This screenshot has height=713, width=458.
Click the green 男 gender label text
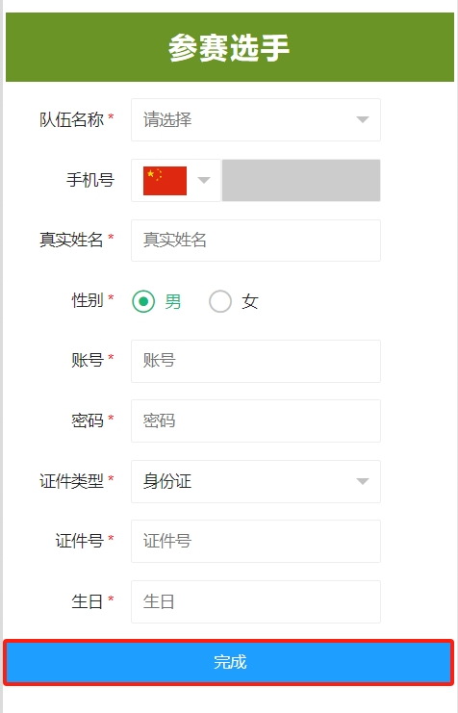(x=173, y=301)
